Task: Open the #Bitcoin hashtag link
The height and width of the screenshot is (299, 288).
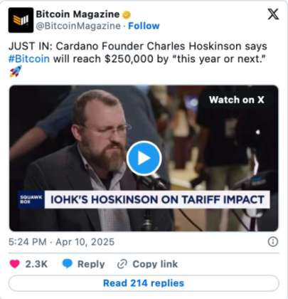Action: pyautogui.click(x=29, y=58)
